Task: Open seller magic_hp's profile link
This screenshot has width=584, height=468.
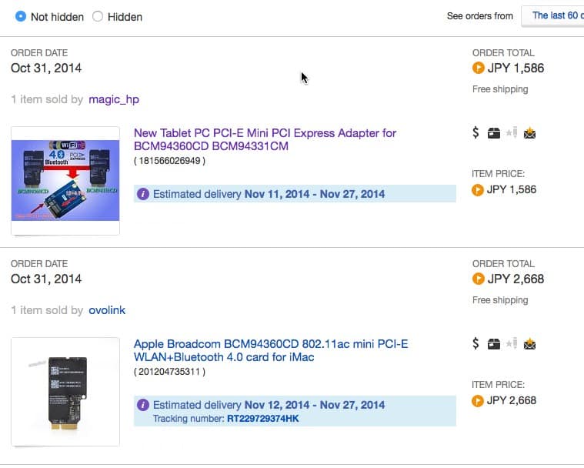Action: point(114,99)
